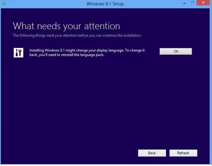
Task: Select the "What needs your attention" heading
Action: point(66,26)
